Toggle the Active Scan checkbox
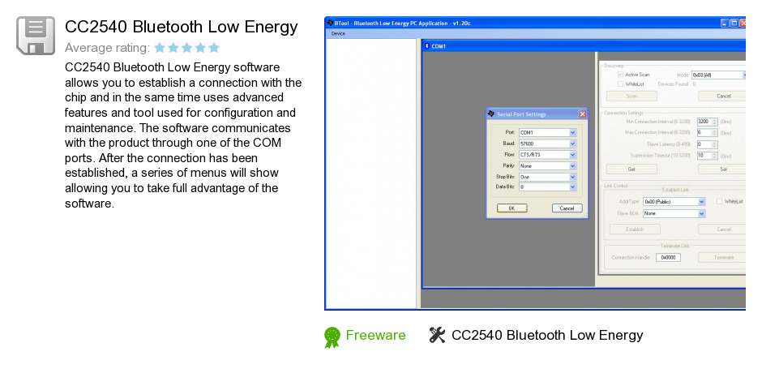The height and width of the screenshot is (373, 762). click(620, 75)
